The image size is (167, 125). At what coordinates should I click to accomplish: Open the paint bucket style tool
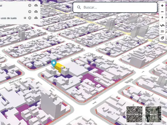[x=162, y=38]
